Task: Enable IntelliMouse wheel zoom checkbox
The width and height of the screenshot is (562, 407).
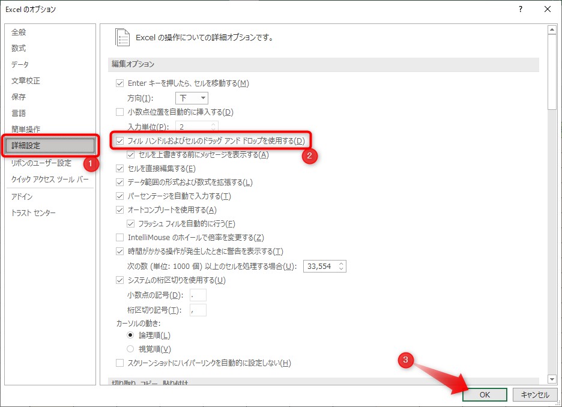Action: point(119,238)
